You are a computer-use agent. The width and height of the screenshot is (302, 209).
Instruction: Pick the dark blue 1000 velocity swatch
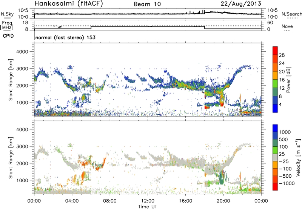(275, 128)
